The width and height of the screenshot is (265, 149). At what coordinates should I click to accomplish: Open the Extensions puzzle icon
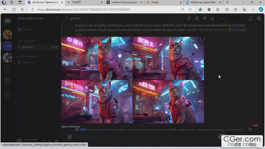218,9
